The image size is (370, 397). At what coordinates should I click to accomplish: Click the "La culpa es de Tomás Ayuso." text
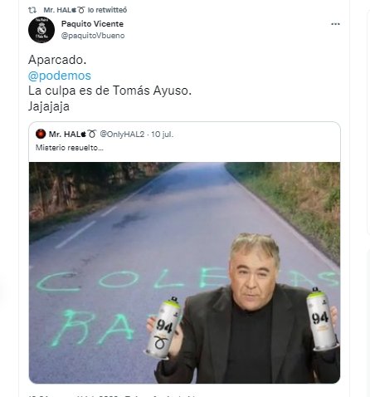click(110, 91)
